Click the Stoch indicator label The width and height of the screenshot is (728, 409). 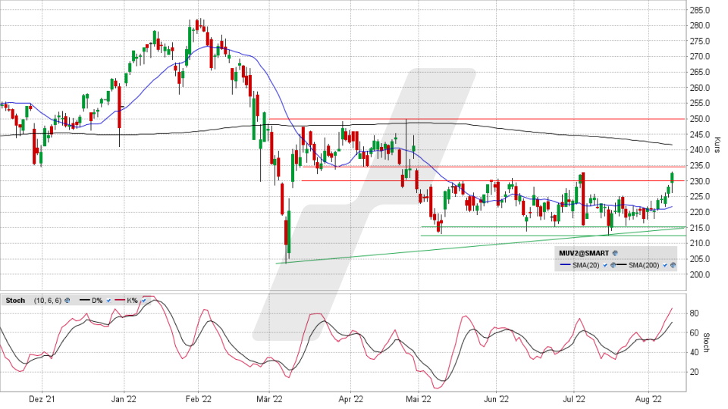point(15,301)
